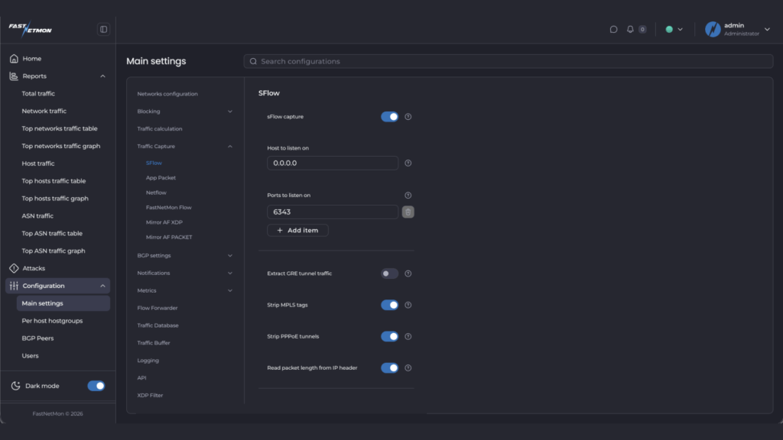Toggle Strip PPPoE tunnels off

tap(390, 336)
